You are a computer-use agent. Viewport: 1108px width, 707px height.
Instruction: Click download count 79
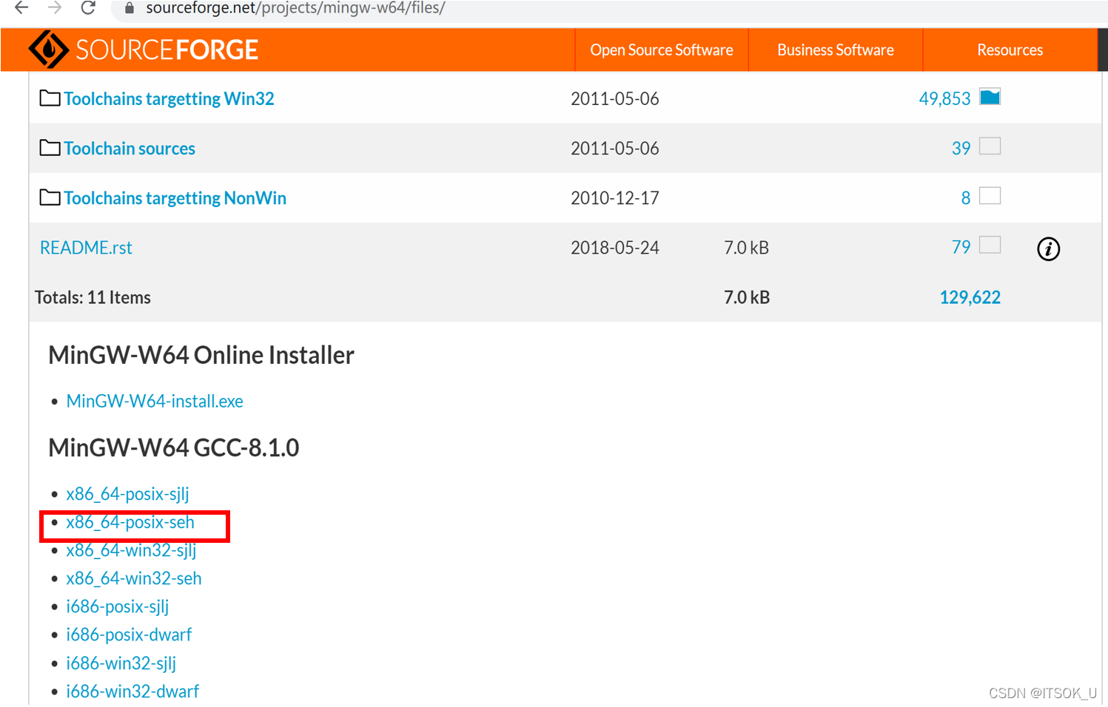click(x=961, y=247)
